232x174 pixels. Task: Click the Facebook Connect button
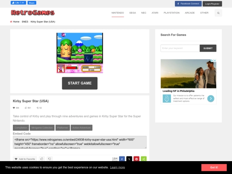tap(188, 4)
